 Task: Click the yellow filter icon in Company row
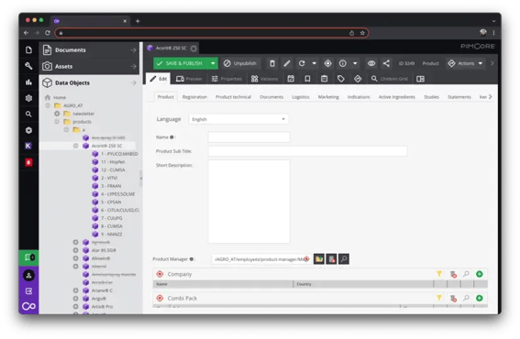pyautogui.click(x=439, y=274)
